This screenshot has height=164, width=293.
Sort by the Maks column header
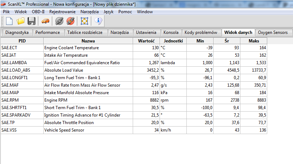[254, 41]
